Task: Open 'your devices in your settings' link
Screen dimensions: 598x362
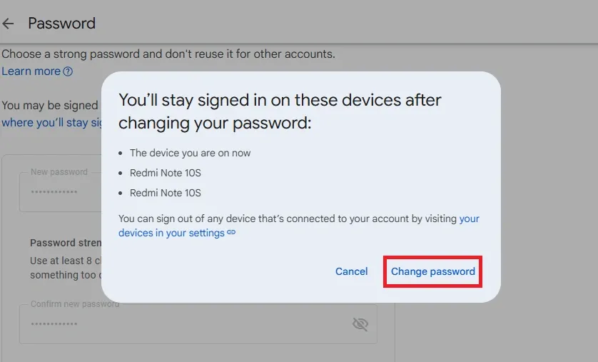Action: click(171, 233)
